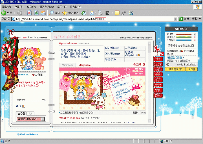Image resolution: width=203 pixels, height=144 pixels.
Task: Play the m-flo background music
Action: (187, 64)
